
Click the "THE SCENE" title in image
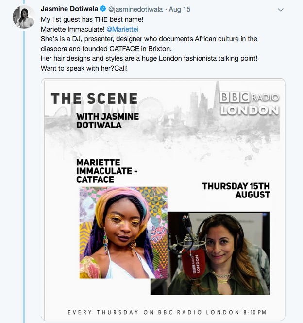(x=94, y=99)
